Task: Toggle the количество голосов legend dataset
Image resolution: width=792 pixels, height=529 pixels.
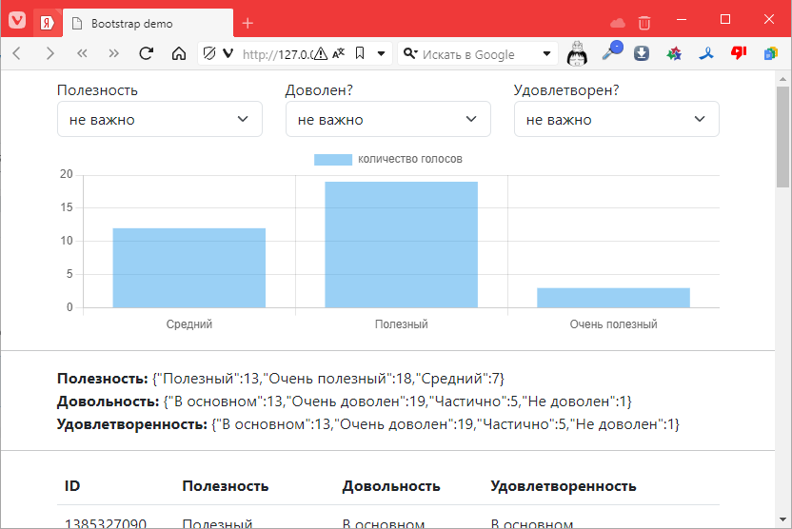Action: pyautogui.click(x=388, y=159)
